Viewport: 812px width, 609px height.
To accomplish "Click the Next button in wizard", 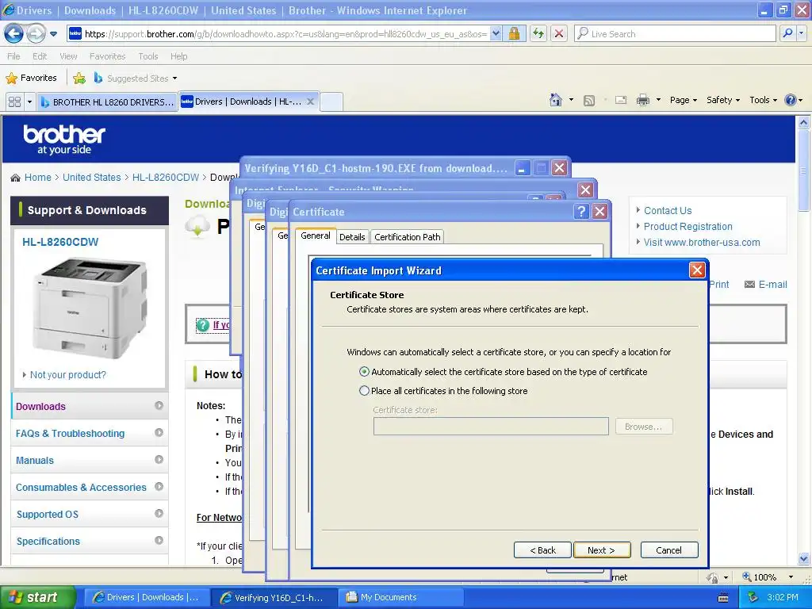I will tap(602, 550).
